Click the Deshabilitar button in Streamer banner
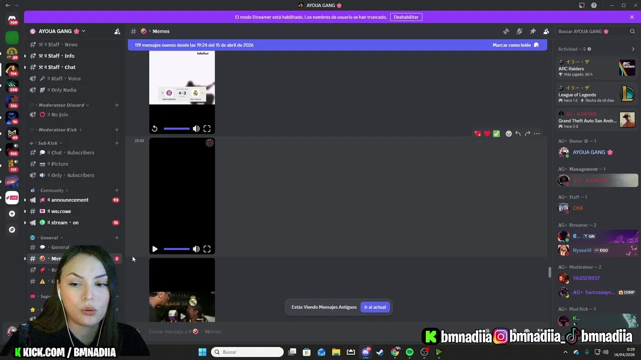The width and height of the screenshot is (641, 360). 406,17
